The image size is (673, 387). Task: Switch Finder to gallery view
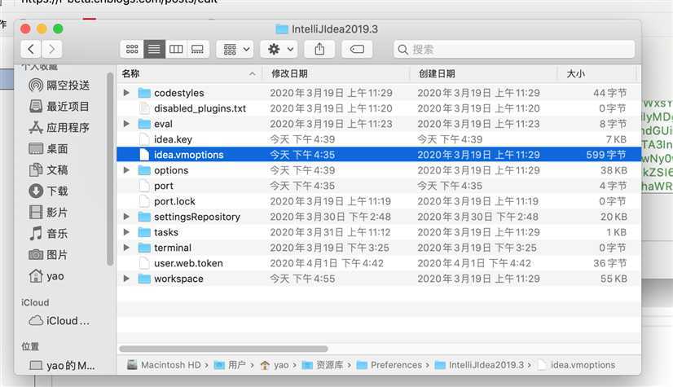tap(197, 50)
